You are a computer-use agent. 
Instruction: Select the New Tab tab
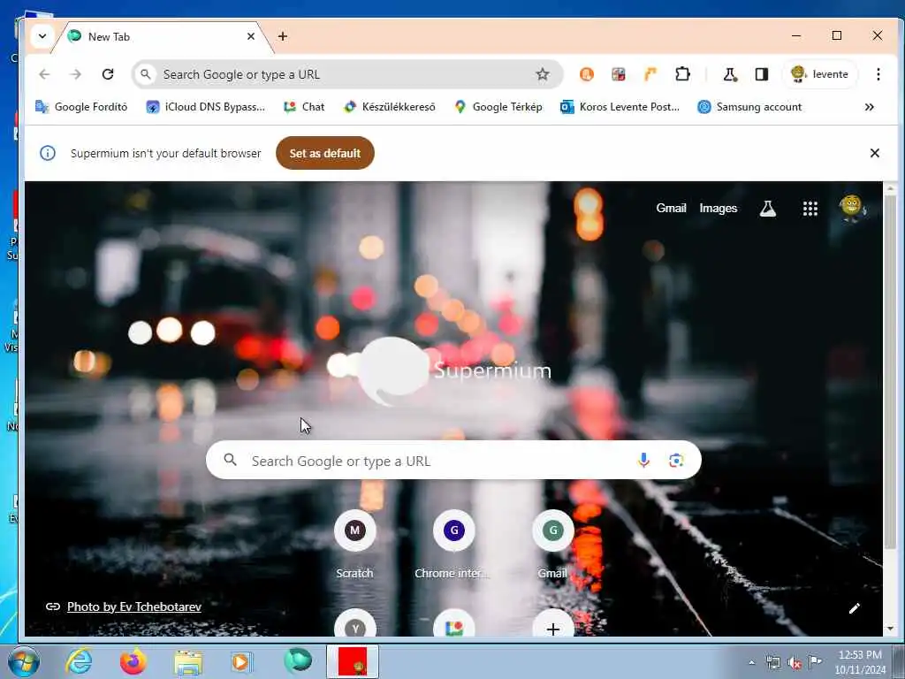point(162,36)
